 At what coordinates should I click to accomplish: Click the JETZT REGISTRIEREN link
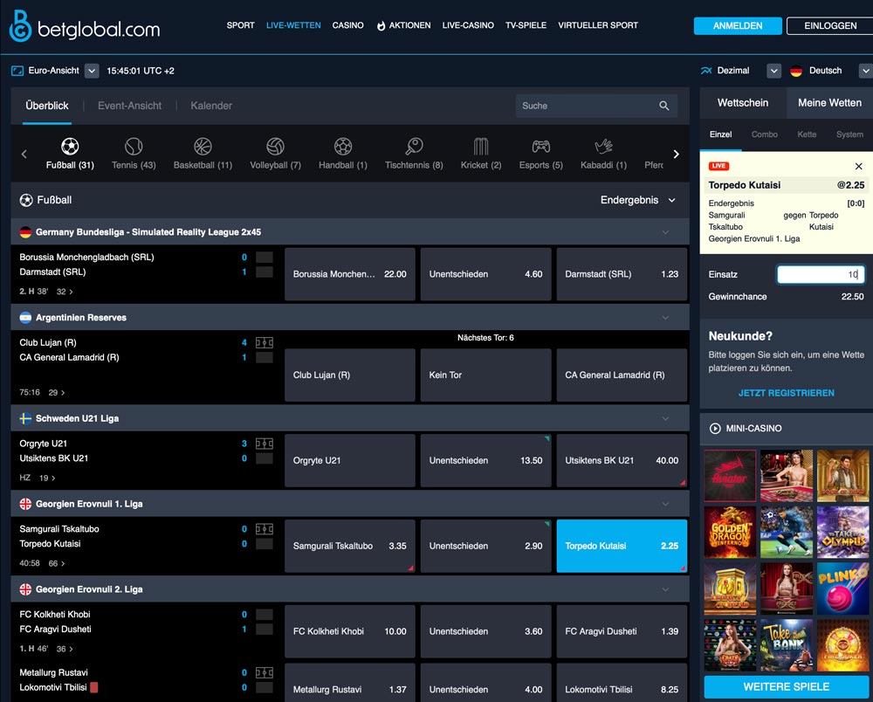point(786,393)
